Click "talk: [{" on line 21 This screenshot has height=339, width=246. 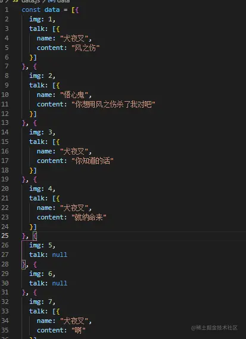(x=45, y=198)
